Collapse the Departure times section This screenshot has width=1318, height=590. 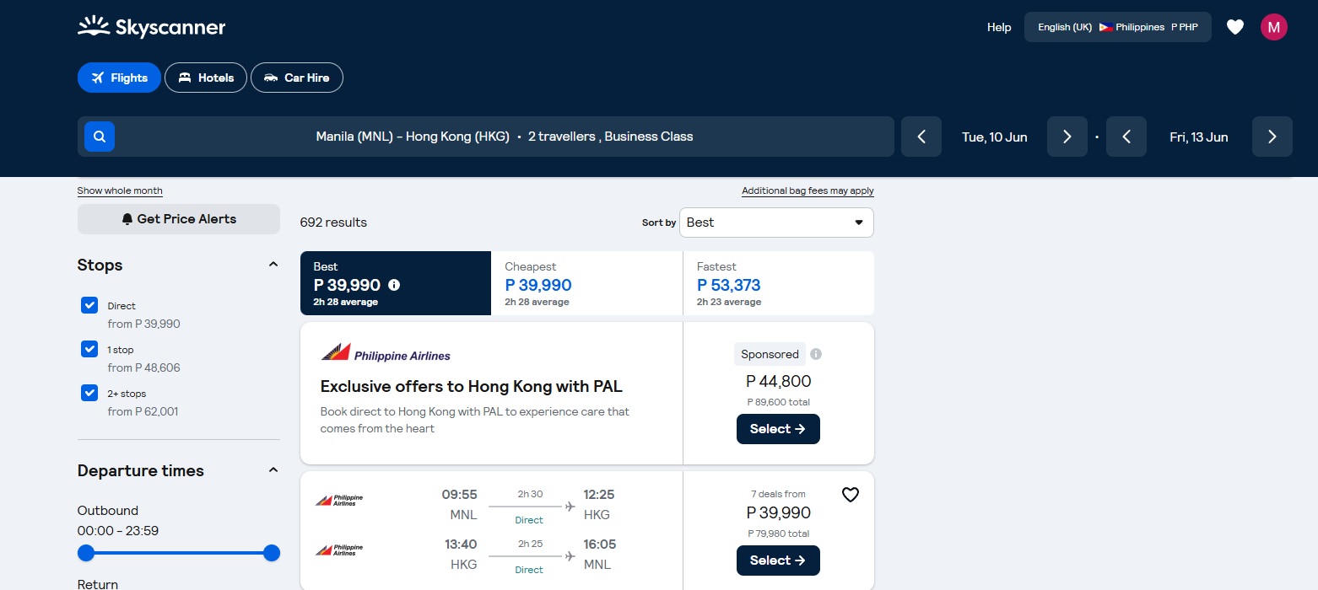pyautogui.click(x=273, y=470)
